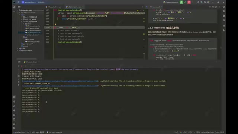Screen dimensions: 238x134
Task: Switch to c03_agent_stream.py editor tab
Action: tap(54, 7)
